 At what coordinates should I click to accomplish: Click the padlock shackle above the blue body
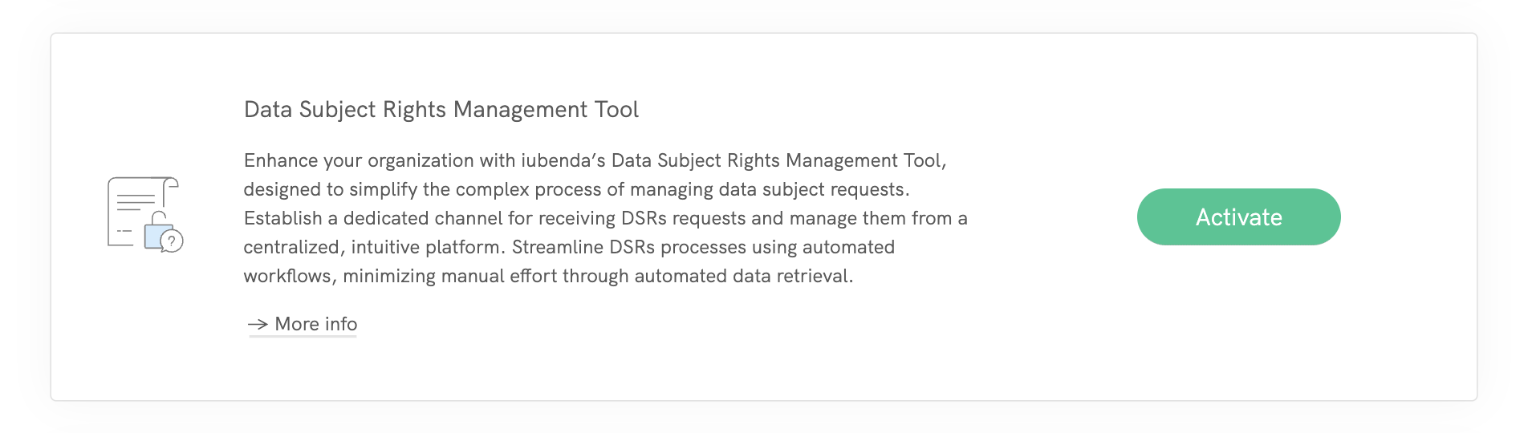(x=159, y=217)
